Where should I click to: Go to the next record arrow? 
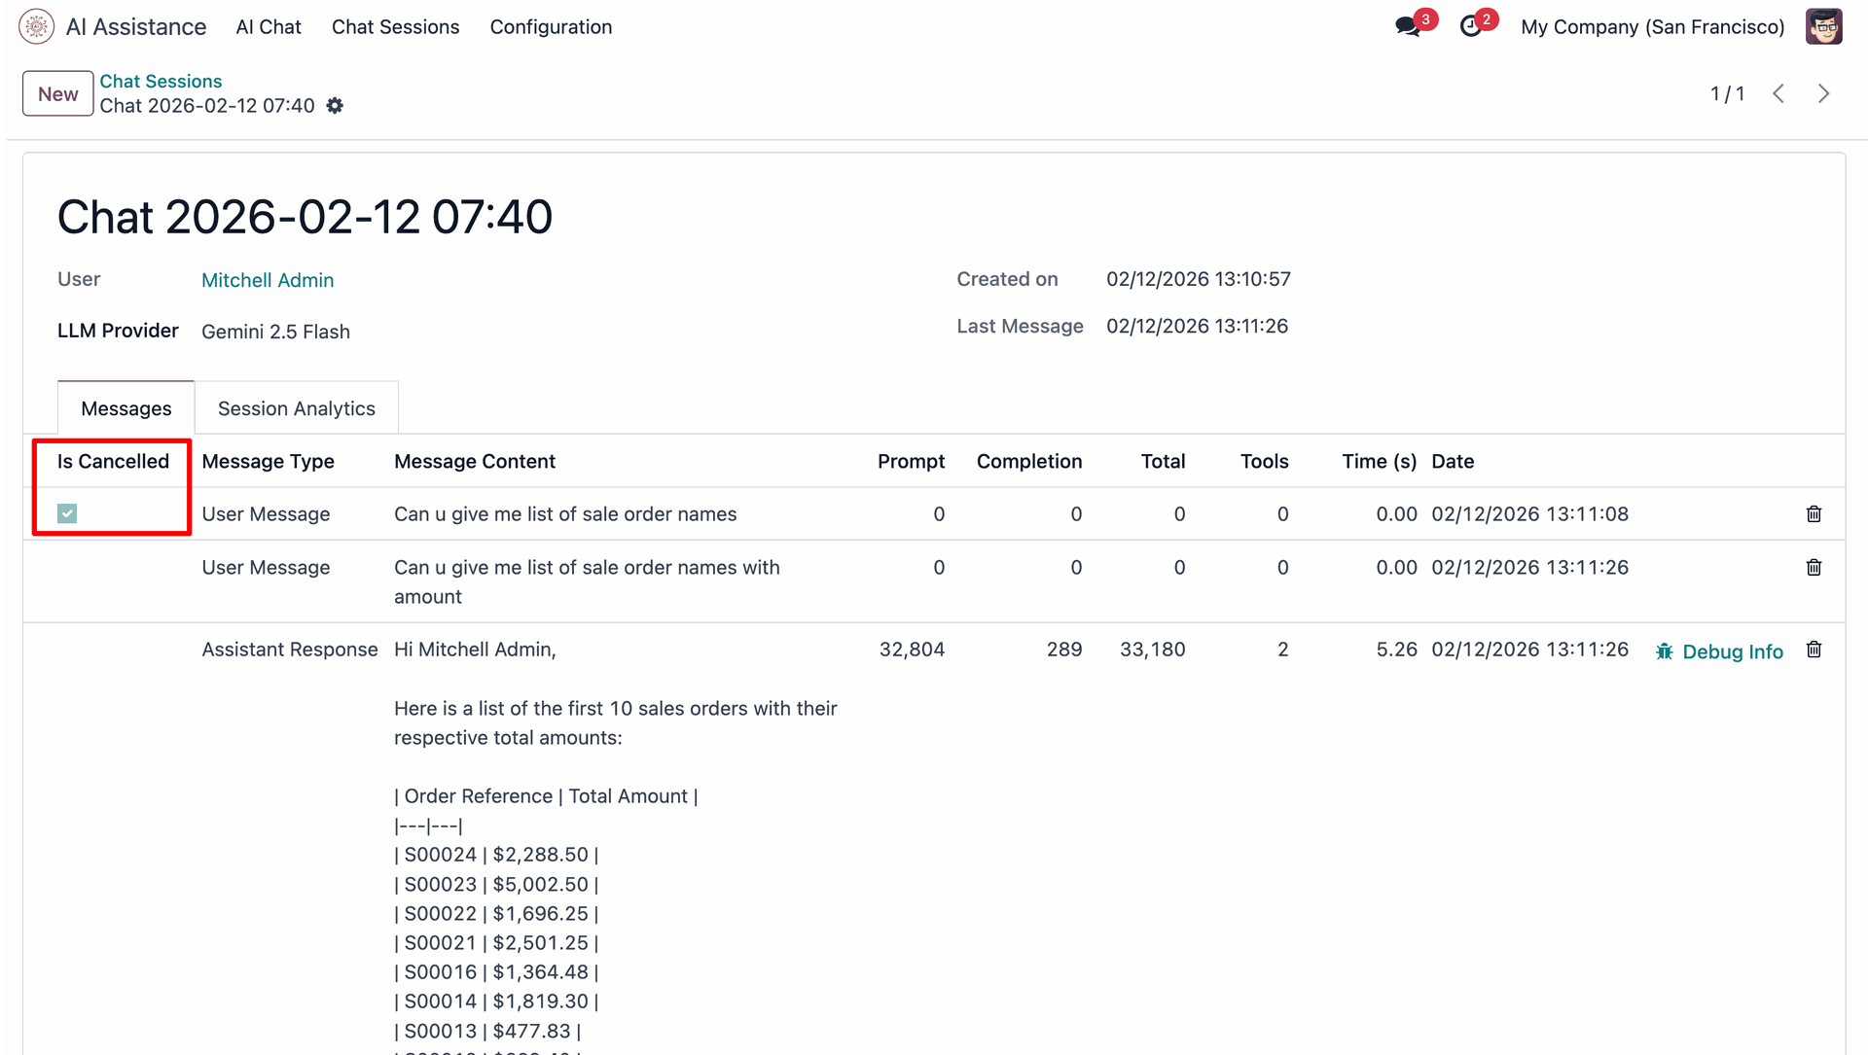click(x=1823, y=93)
